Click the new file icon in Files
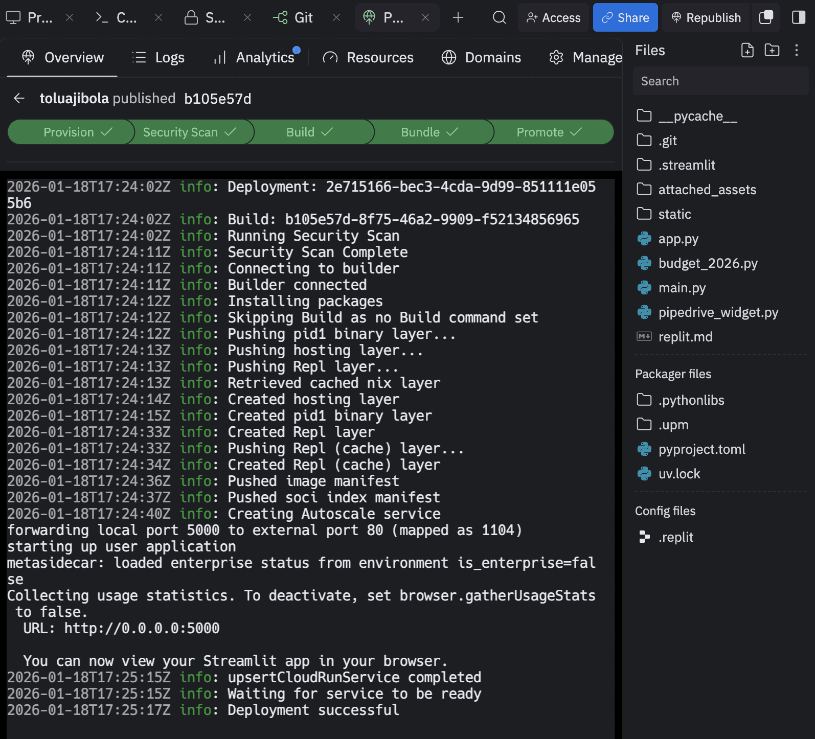This screenshot has height=739, width=815. coord(747,50)
